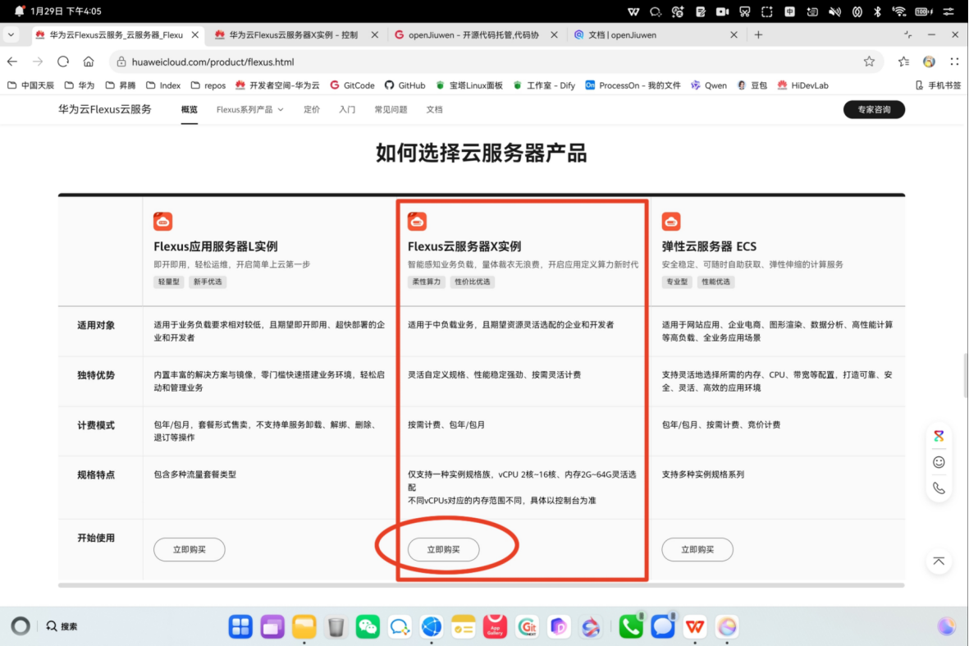Open the phone contact icon on right sidebar
Image resolution: width=969 pixels, height=646 pixels.
coord(939,488)
